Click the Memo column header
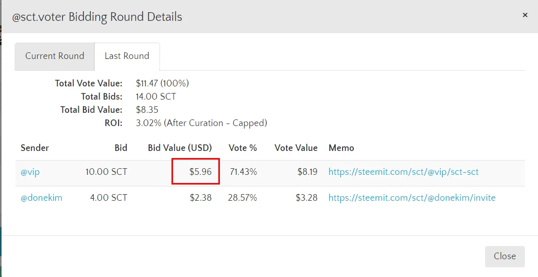 (x=341, y=148)
